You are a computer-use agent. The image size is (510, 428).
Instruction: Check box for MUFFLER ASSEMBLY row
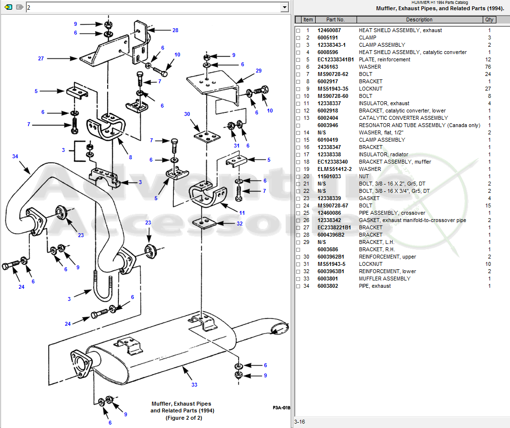tap(298, 279)
